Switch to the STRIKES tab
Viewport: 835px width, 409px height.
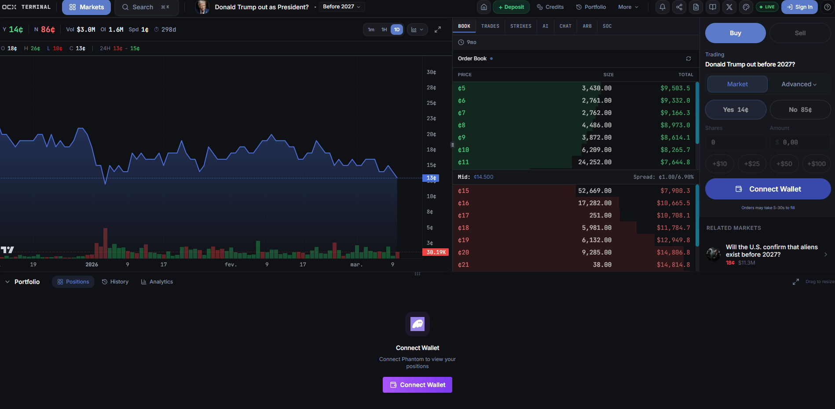[521, 26]
